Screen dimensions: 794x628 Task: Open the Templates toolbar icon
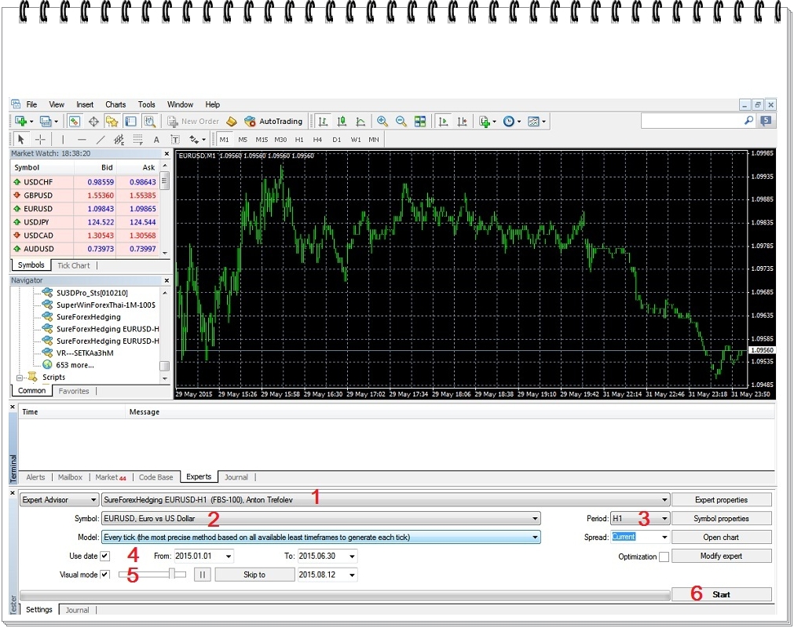536,122
